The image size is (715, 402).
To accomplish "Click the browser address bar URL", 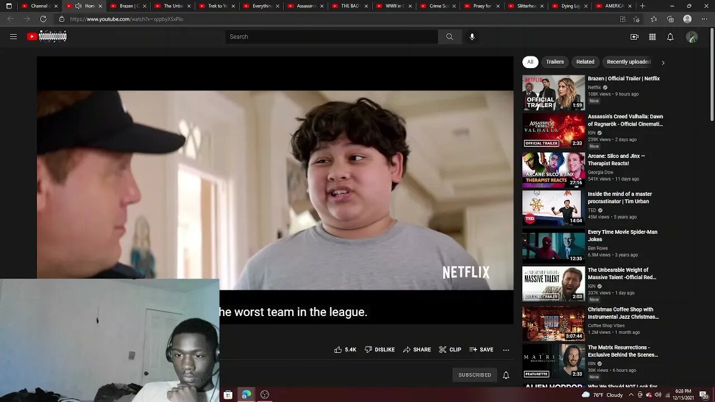I will [x=126, y=19].
